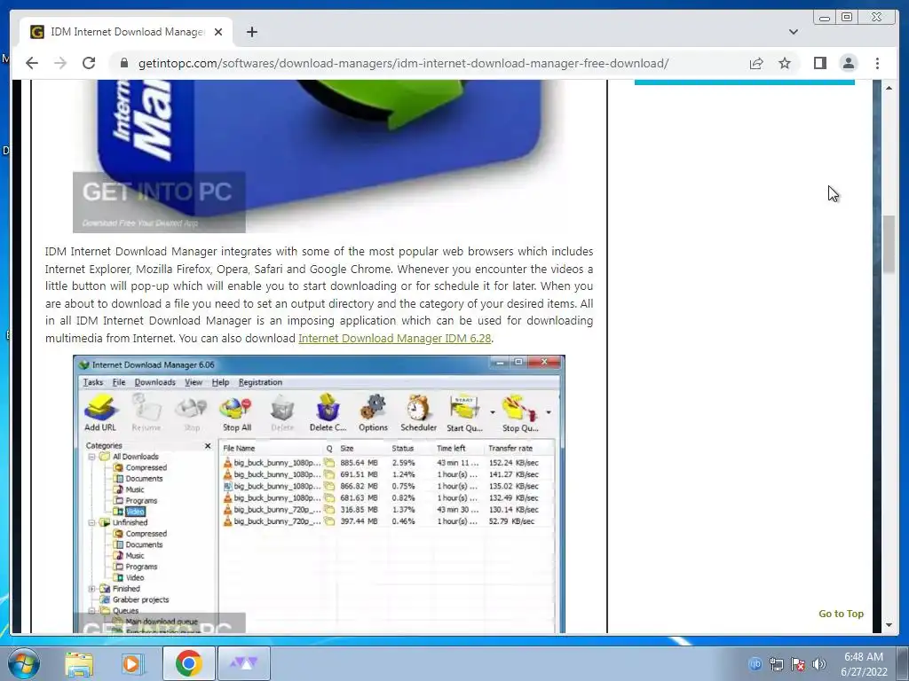Click the vertical scrollbar thumb
Screen dimensions: 909x681
point(889,244)
